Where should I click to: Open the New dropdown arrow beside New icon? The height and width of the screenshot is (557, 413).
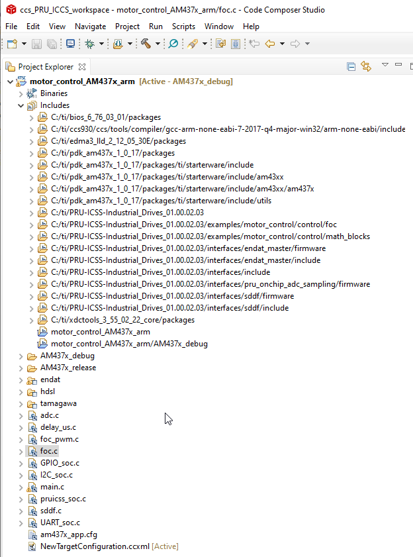24,44
